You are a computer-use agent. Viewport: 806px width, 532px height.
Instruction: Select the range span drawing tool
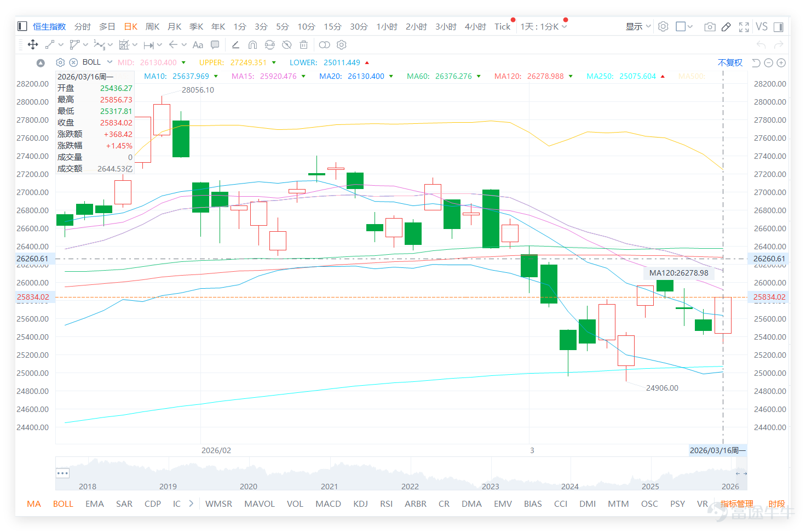click(x=148, y=45)
